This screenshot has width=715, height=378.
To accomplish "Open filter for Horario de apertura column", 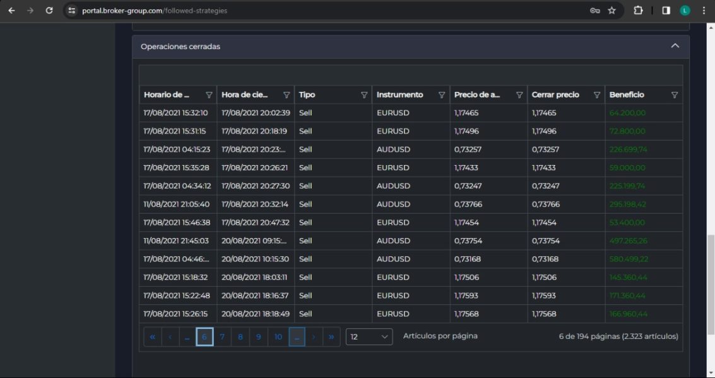I will pyautogui.click(x=209, y=95).
